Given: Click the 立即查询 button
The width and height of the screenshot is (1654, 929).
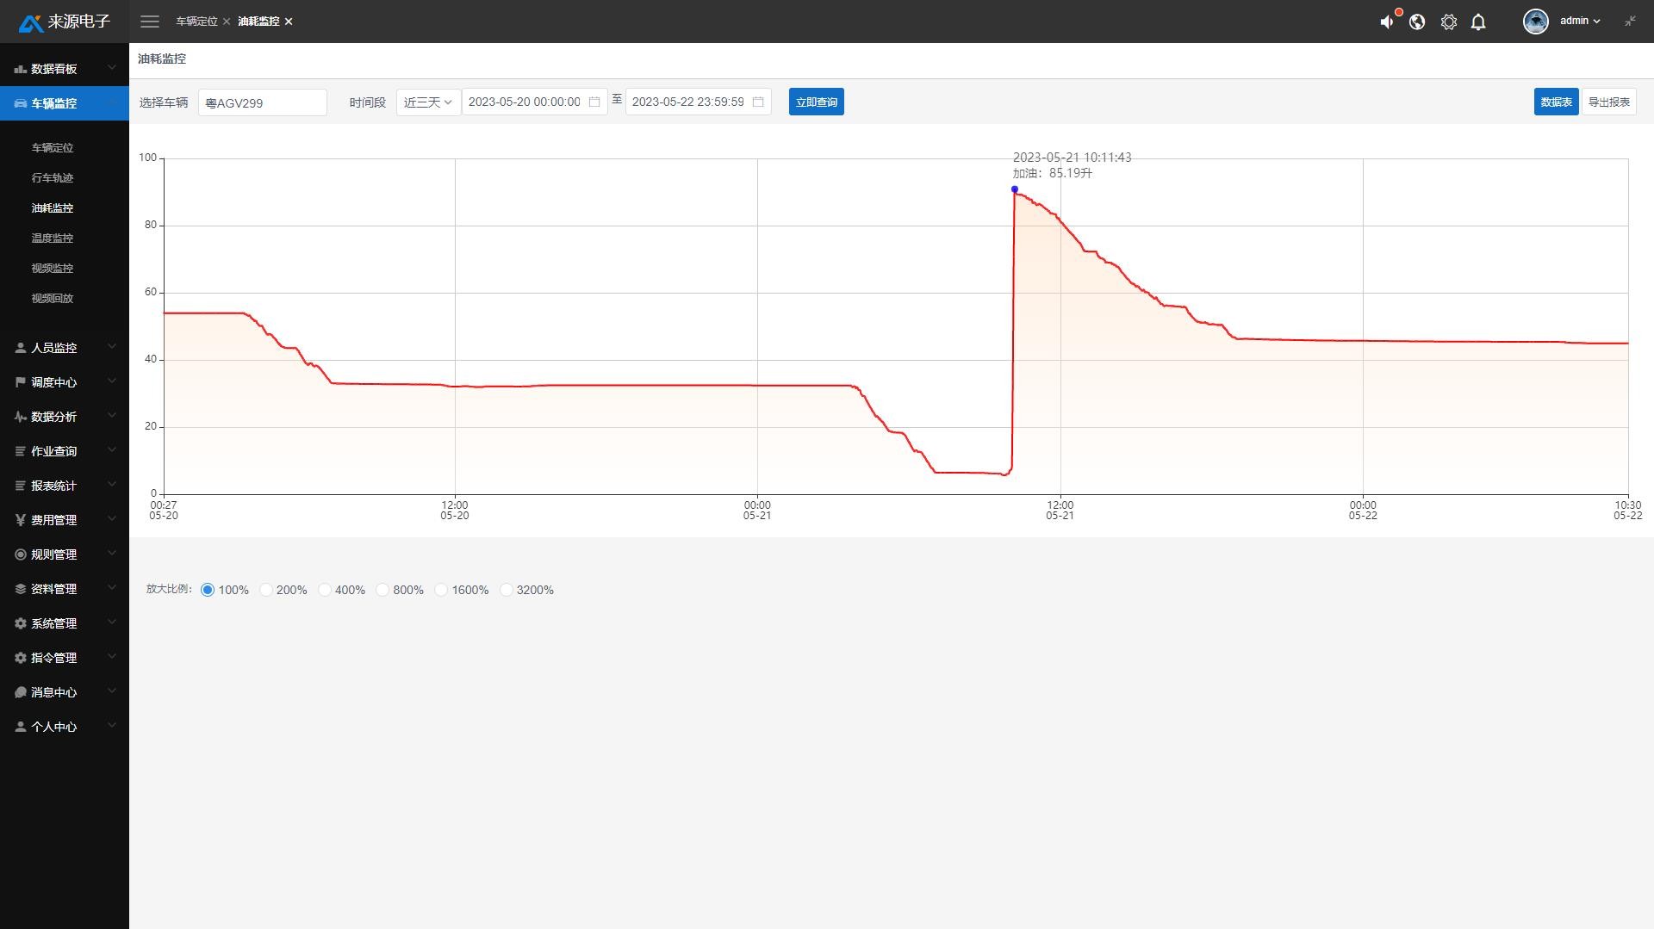Looking at the screenshot, I should [816, 102].
